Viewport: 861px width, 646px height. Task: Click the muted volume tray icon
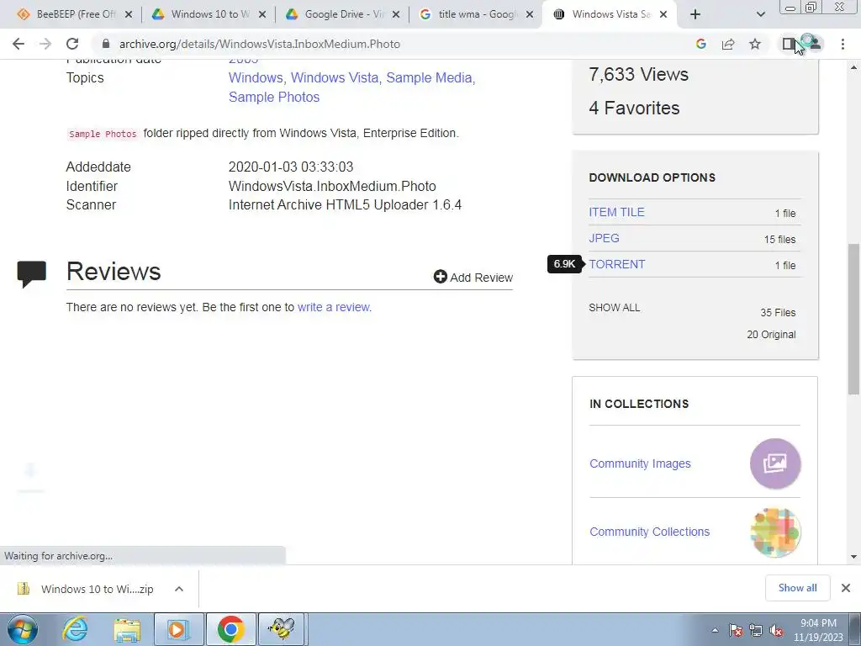click(x=776, y=631)
